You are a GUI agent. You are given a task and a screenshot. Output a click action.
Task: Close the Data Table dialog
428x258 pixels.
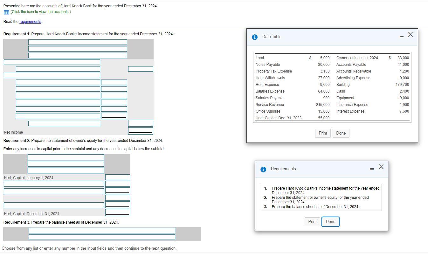point(411,34)
